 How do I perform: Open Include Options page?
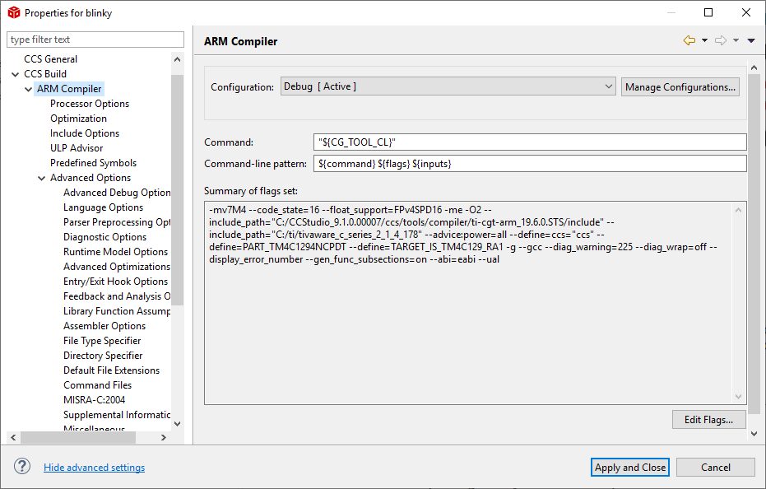(85, 133)
